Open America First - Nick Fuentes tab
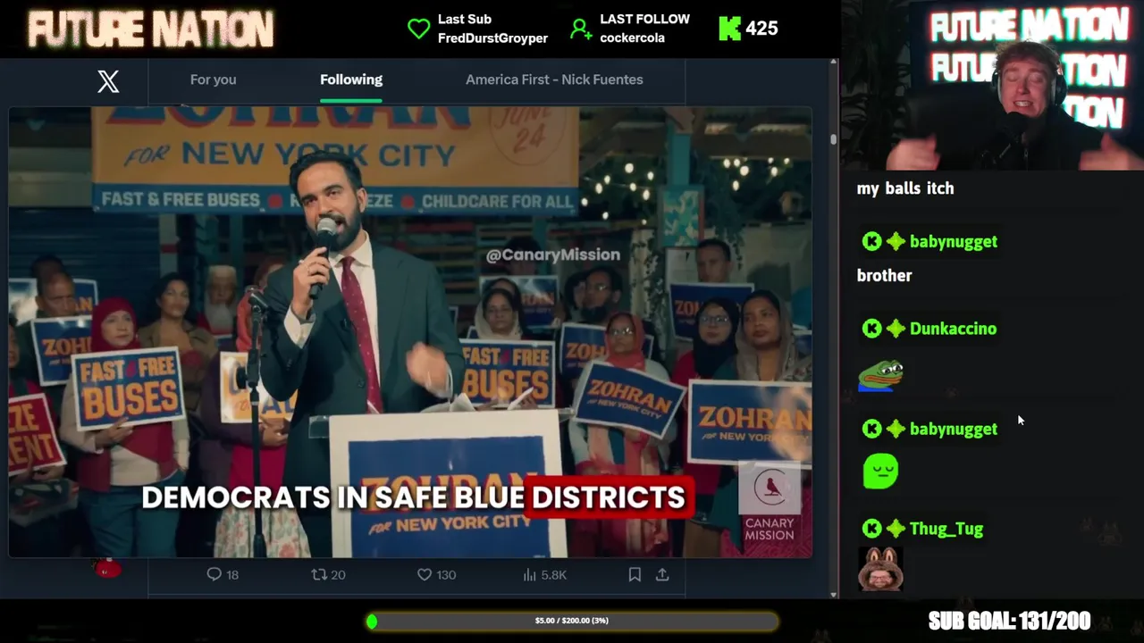The height and width of the screenshot is (643, 1144). 554,79
